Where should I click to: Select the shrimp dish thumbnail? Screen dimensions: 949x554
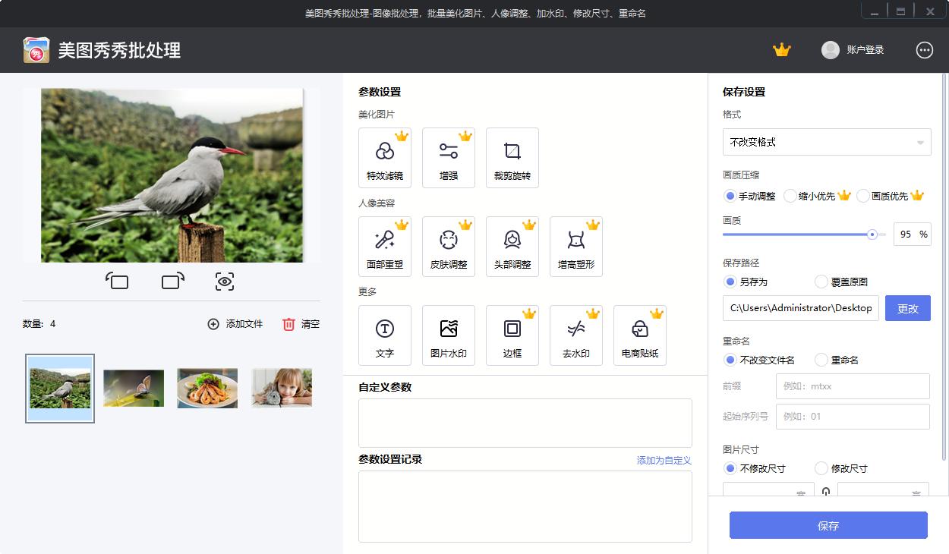(207, 389)
